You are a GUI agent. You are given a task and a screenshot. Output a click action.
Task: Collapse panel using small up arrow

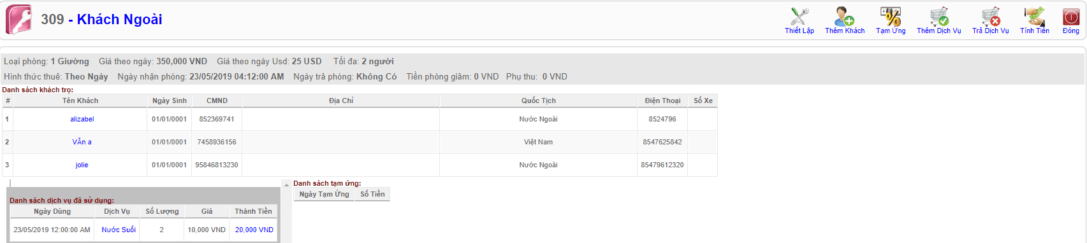coord(286,185)
